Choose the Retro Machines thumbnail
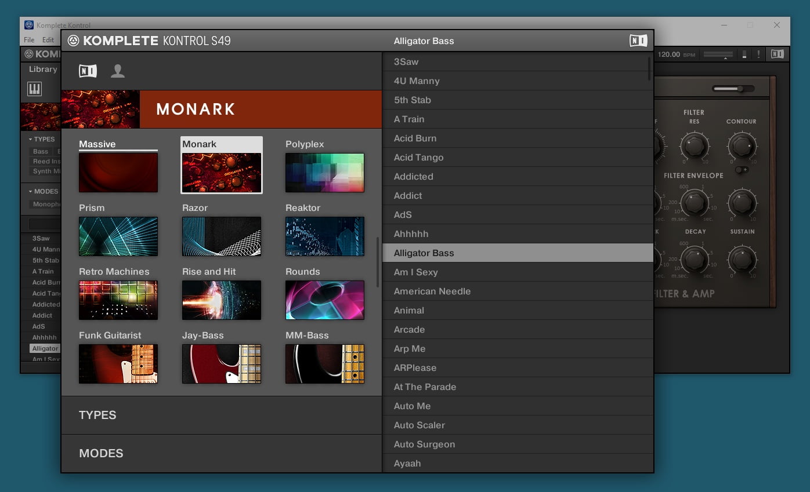This screenshot has height=492, width=810. [x=118, y=300]
